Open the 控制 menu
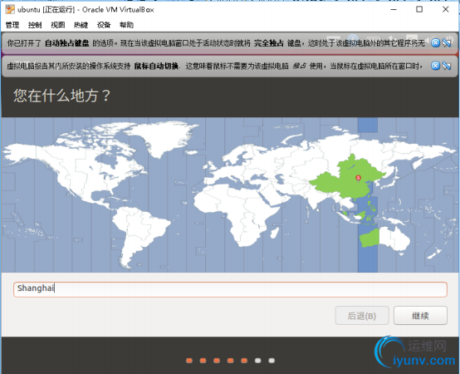Viewport: 460px width, 374px height. tap(35, 25)
